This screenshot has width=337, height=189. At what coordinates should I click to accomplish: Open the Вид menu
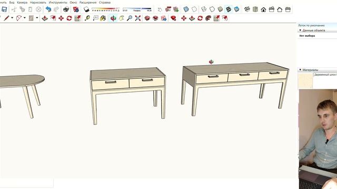click(12, 2)
